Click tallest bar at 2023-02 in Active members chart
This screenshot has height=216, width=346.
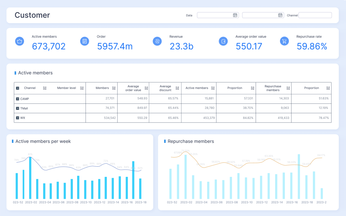click(x=30, y=178)
